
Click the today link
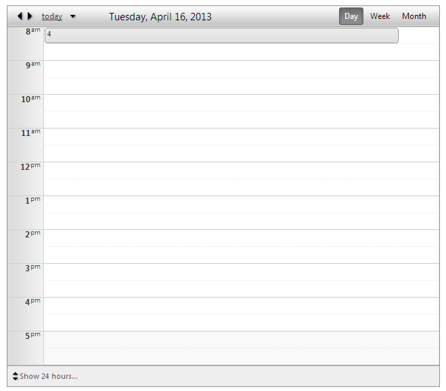[x=52, y=16]
